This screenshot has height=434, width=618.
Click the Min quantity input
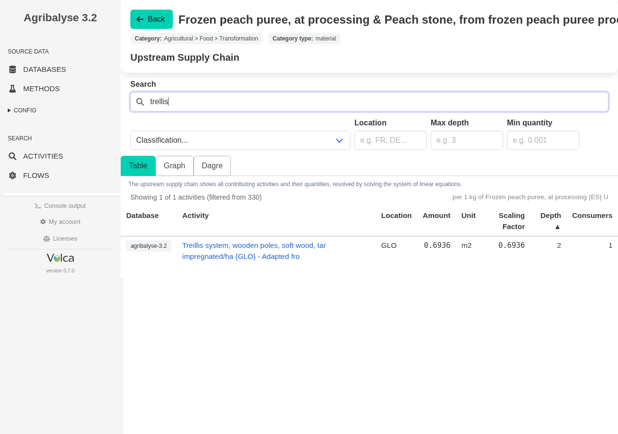point(543,140)
